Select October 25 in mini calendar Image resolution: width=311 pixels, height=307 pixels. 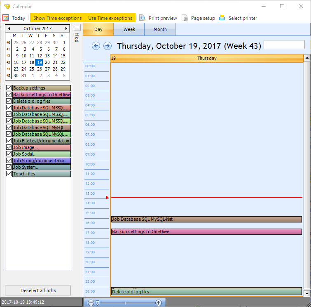coord(32,69)
